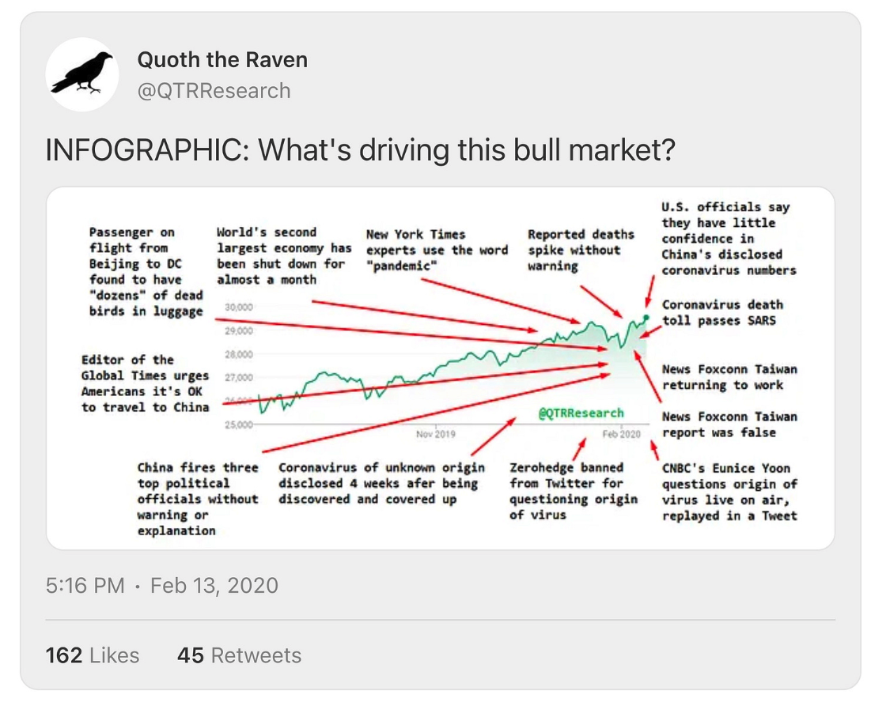Click the "Coronavirus death toll passes SARS" note
This screenshot has width=886, height=702.
tap(722, 312)
